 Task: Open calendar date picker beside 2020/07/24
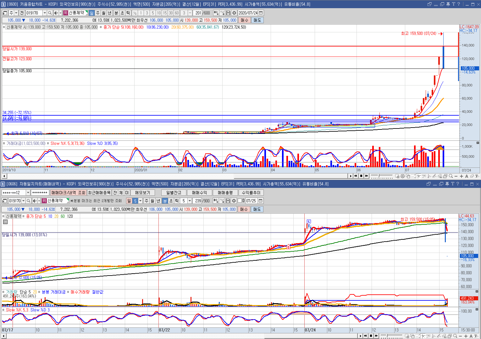coord(261,13)
